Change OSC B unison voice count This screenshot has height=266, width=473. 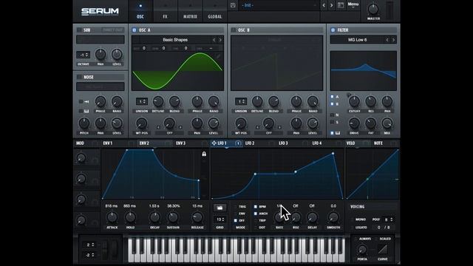point(241,102)
